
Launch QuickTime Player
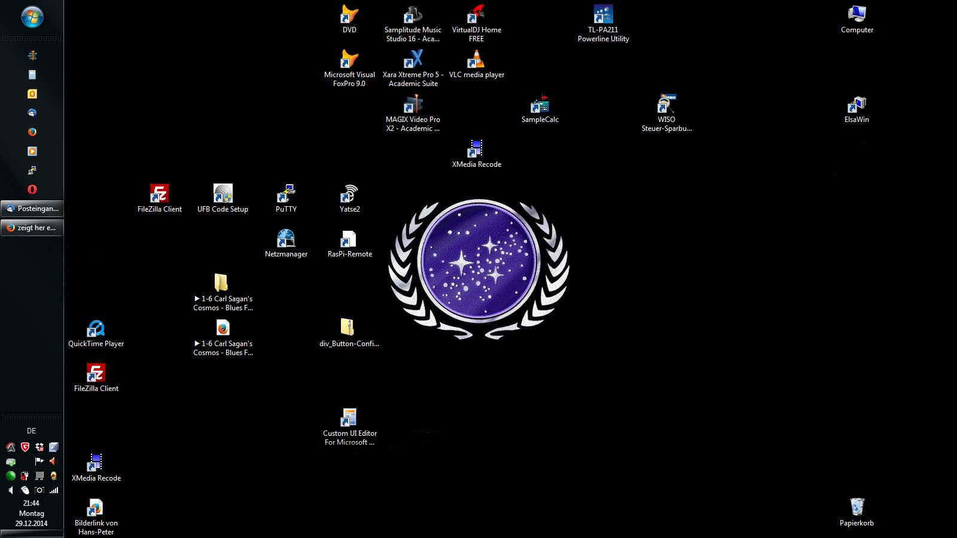(96, 333)
